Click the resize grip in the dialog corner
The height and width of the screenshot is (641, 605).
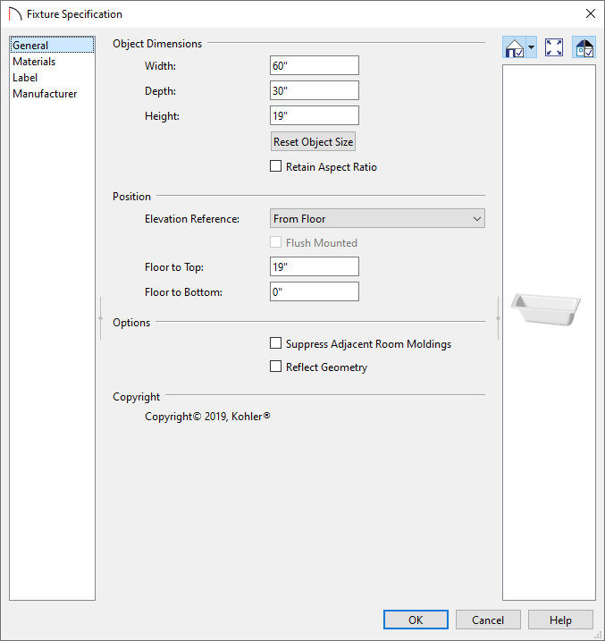[x=600, y=636]
